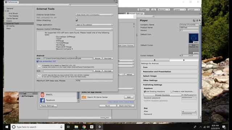Click Download for the Android NDK

coord(108,71)
